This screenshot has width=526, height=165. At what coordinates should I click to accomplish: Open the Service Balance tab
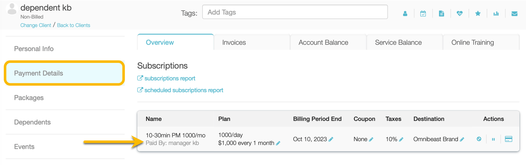pos(405,42)
